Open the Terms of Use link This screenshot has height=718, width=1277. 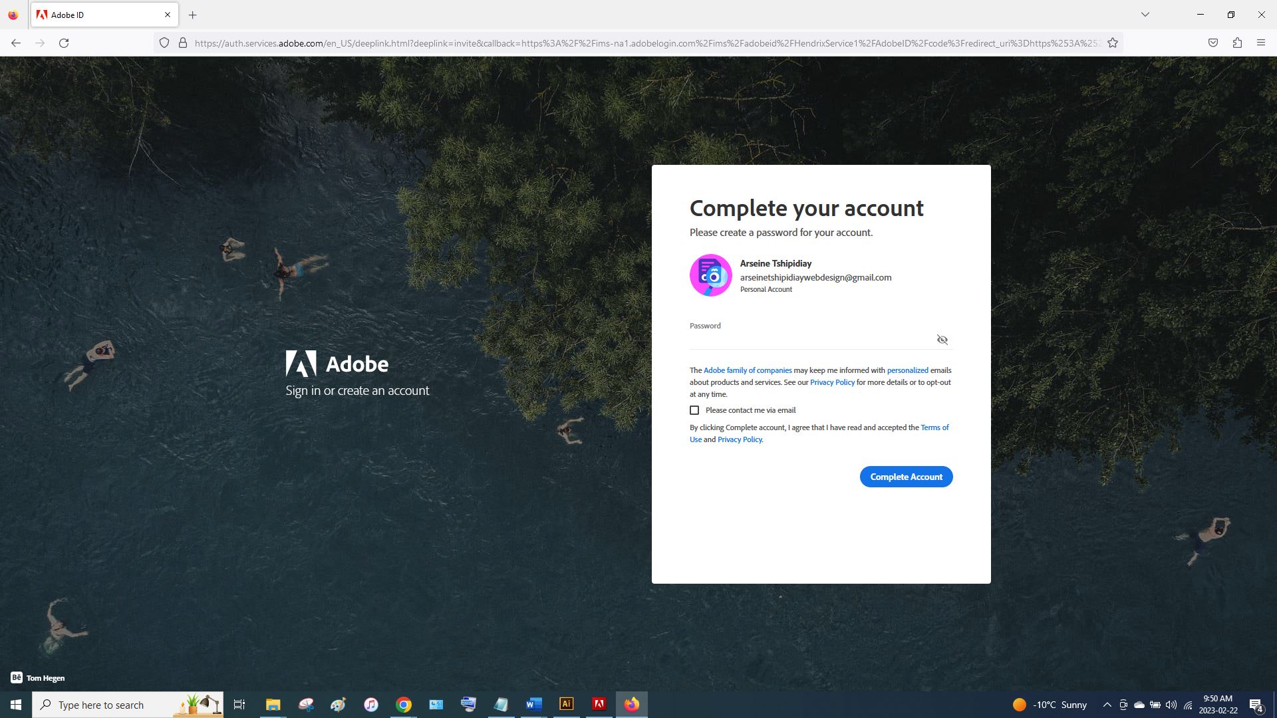(934, 427)
